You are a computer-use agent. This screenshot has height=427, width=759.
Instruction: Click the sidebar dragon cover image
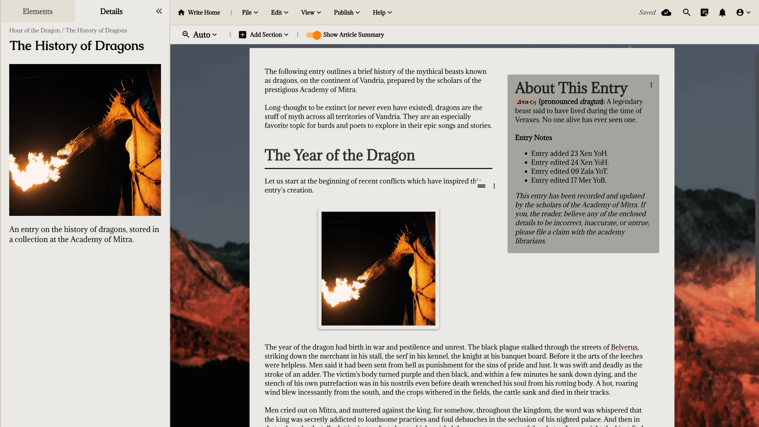(85, 140)
